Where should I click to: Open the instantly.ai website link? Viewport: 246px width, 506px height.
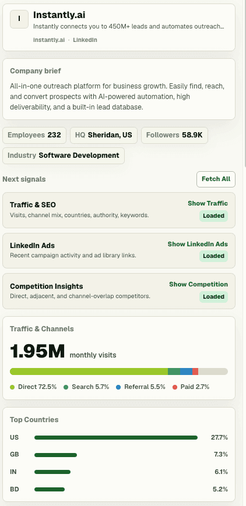click(x=49, y=40)
